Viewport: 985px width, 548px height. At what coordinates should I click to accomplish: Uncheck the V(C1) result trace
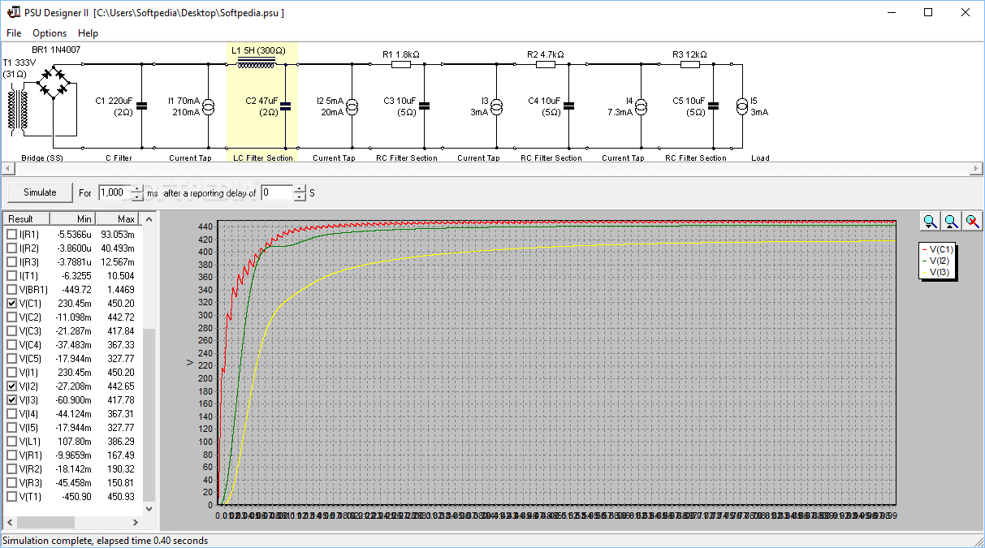click(11, 303)
